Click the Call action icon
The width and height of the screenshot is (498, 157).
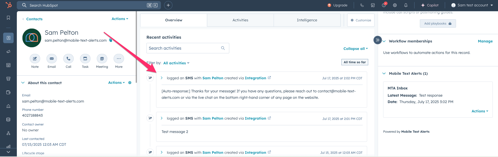point(68,58)
